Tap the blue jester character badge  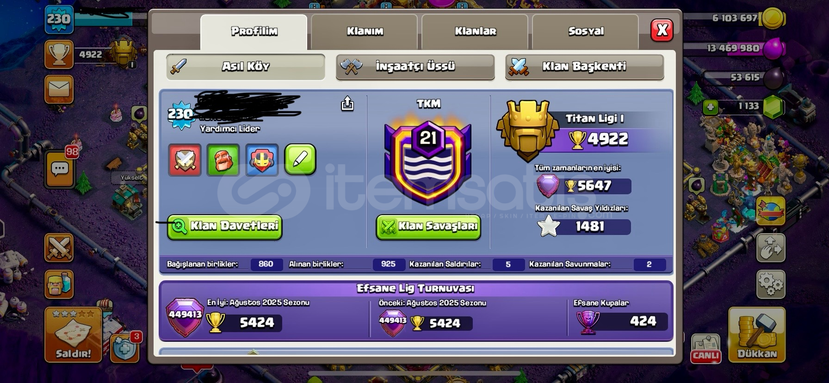click(x=262, y=160)
